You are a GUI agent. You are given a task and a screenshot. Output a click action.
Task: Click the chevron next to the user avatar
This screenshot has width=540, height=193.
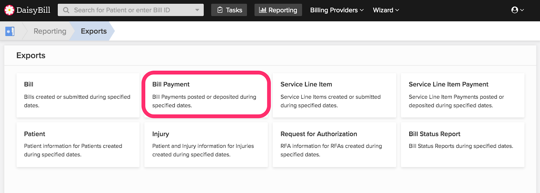(522, 10)
